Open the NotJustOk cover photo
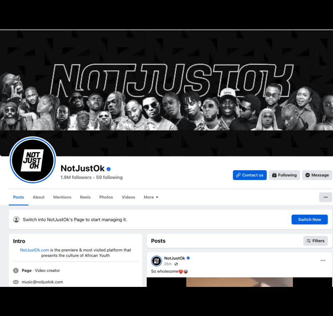The image size is (333, 316). click(x=166, y=93)
